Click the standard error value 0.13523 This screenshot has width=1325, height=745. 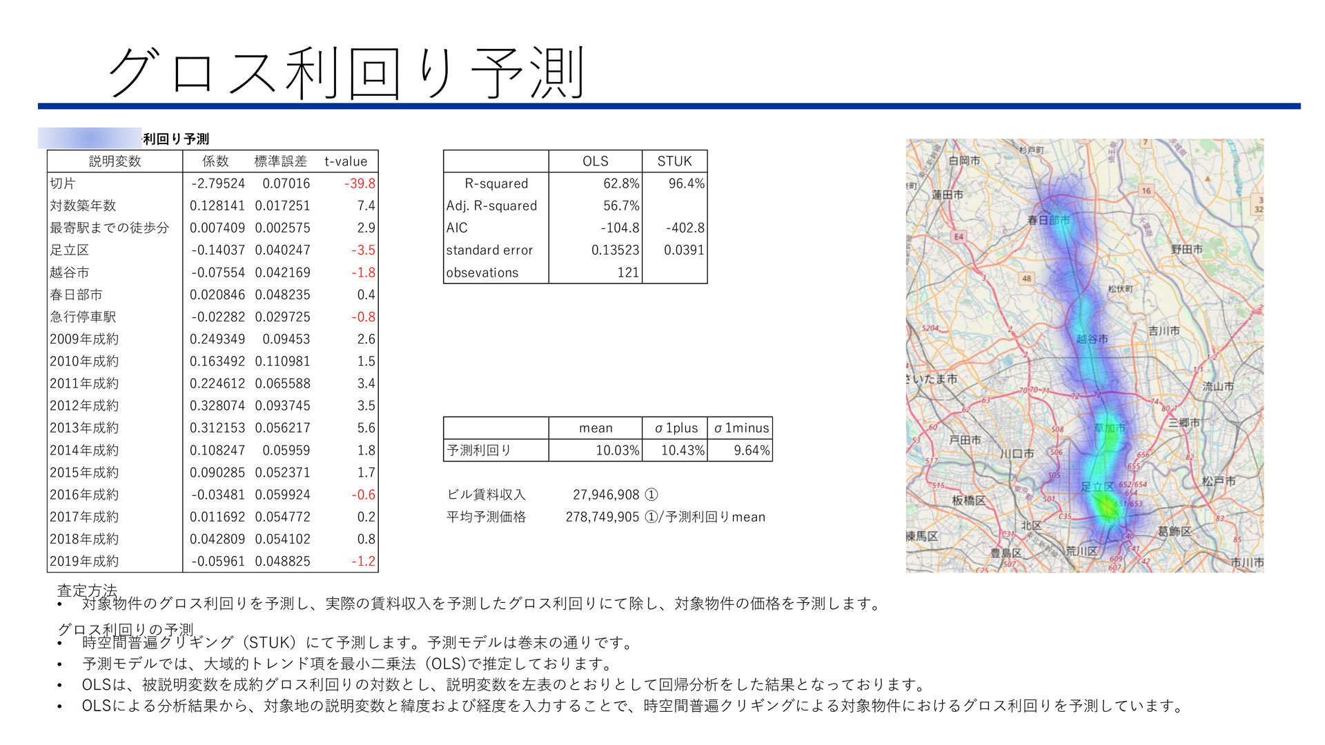tap(616, 250)
